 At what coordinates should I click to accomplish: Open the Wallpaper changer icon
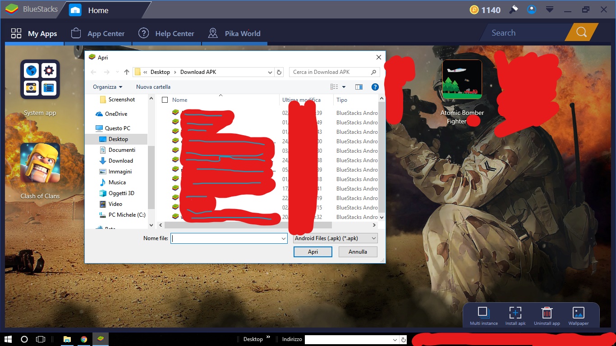pos(578,313)
